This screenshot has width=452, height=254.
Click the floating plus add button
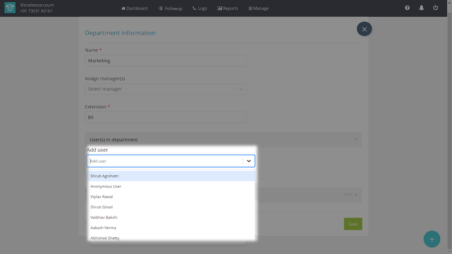pos(432,239)
